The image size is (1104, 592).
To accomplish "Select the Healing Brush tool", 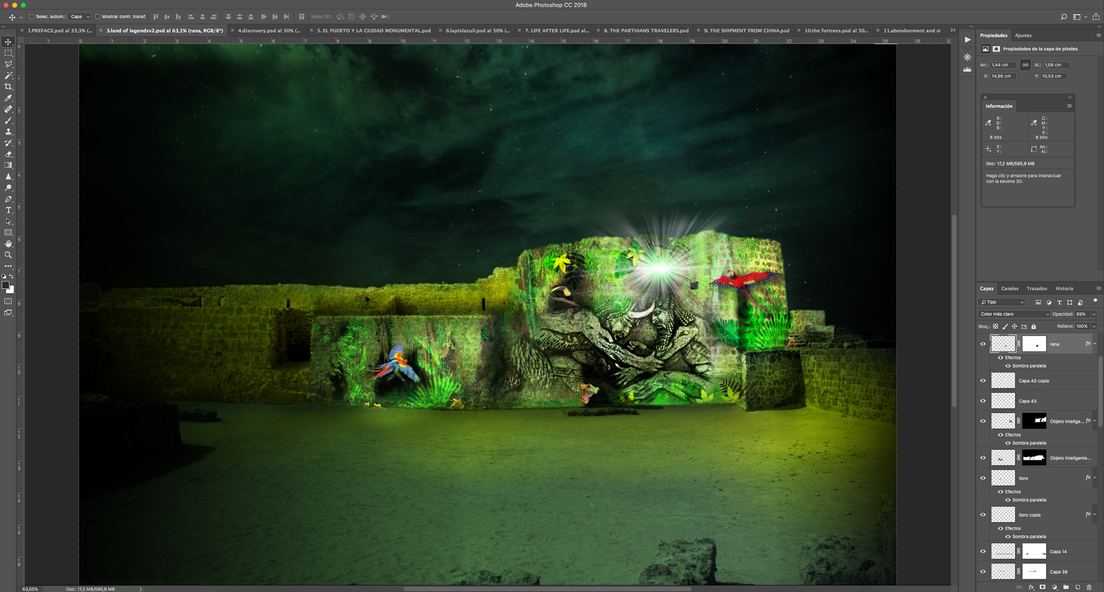I will coord(8,109).
